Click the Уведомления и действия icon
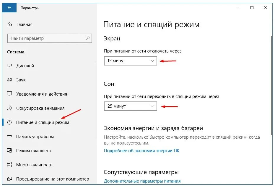The width and height of the screenshot is (275, 187). coord(9,94)
